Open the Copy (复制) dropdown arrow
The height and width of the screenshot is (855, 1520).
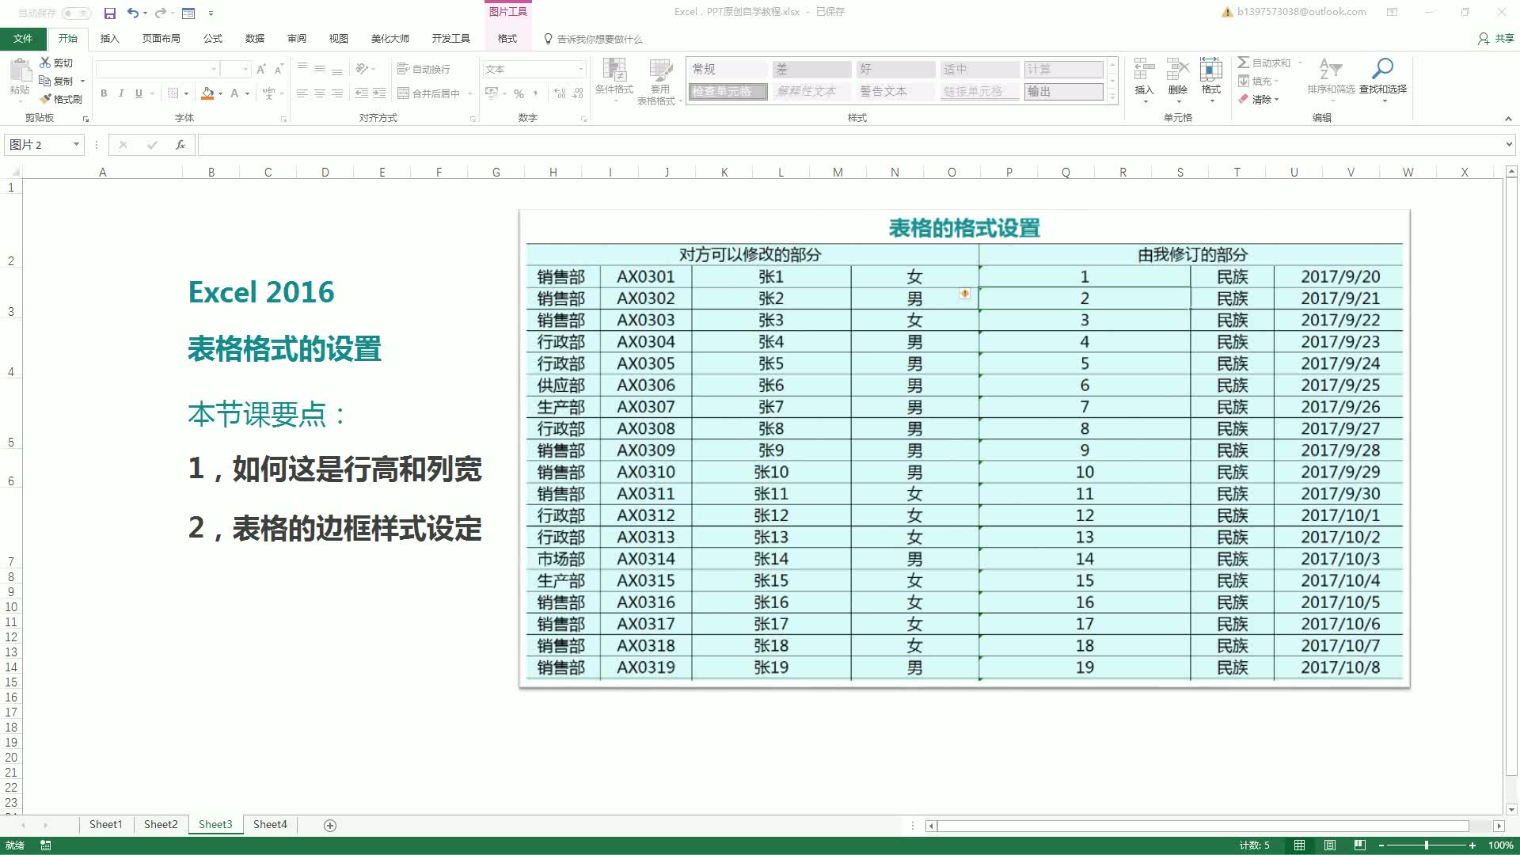[82, 81]
